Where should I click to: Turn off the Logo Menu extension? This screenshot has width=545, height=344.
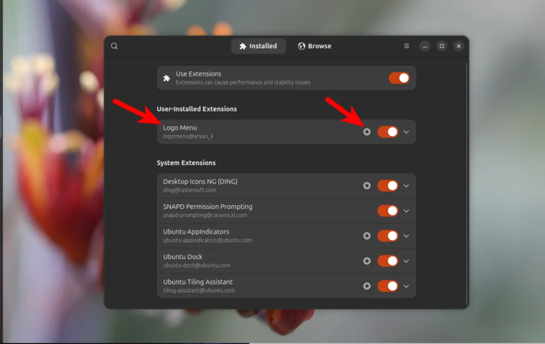click(x=389, y=132)
